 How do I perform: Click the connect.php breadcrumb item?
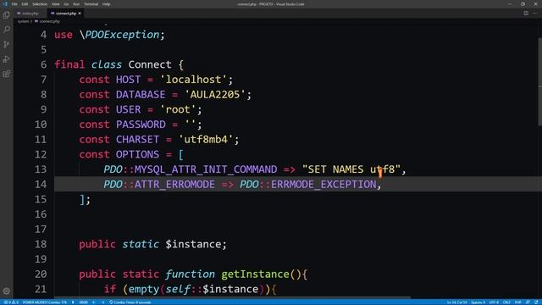click(x=47, y=21)
